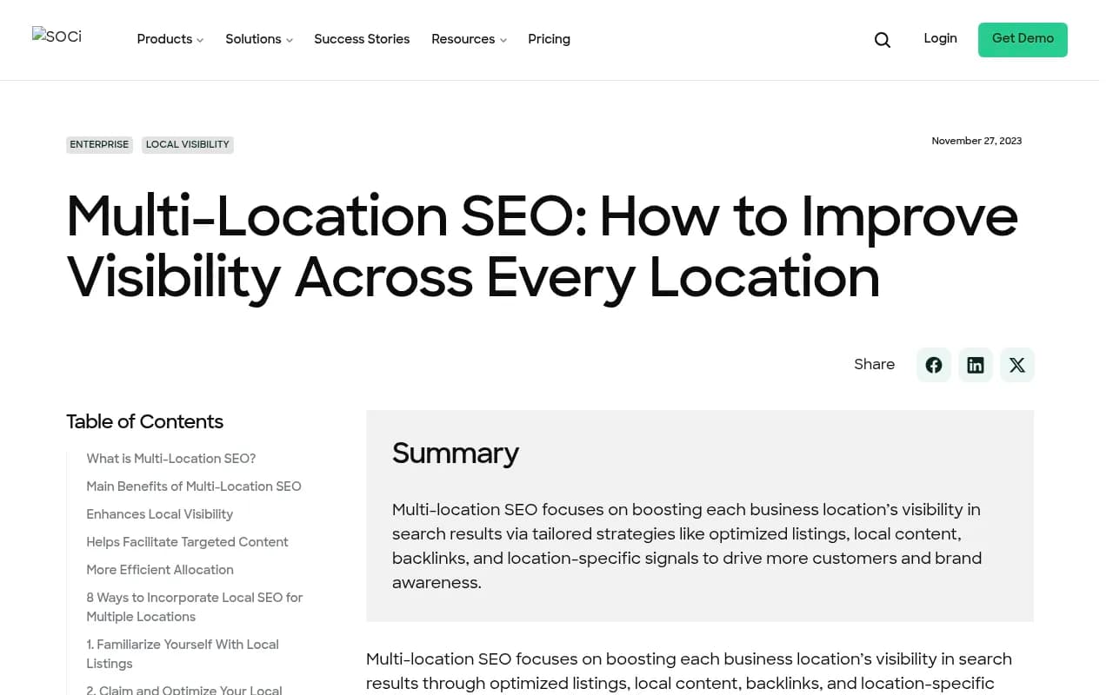1113x695 pixels.
Task: Jump to 'Enhances Local Visibility' section
Action: (160, 514)
